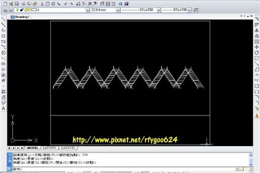Jump to first layout tab arrow
The image size is (260, 173).
tap(9, 148)
